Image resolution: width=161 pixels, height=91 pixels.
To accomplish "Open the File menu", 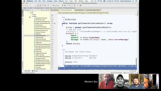I will point(36,1).
